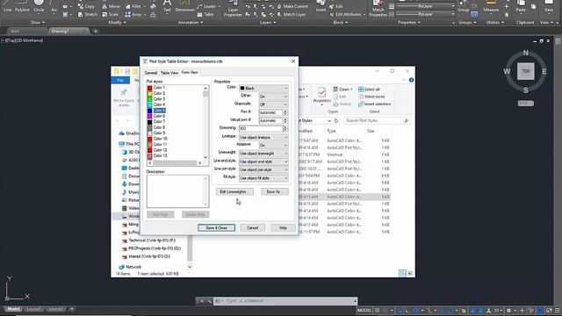Click the Screening value field
Image resolution: width=562 pixels, height=316 pixels.
[x=261, y=129]
